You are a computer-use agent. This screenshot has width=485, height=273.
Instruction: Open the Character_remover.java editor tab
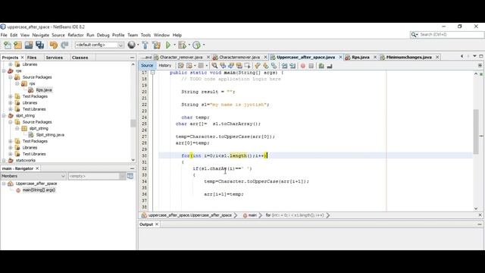(x=181, y=58)
